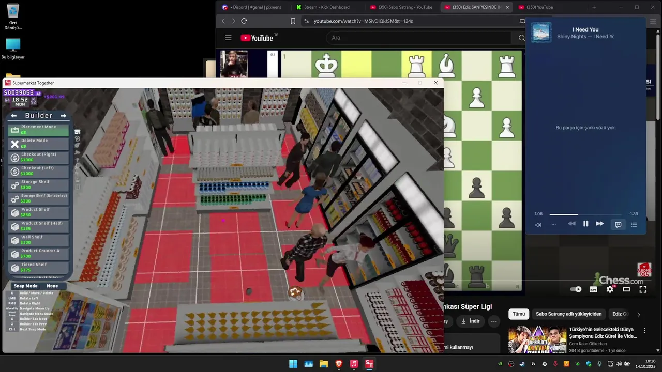This screenshot has width=662, height=372.
Task: Skip to next track in media player
Action: click(x=599, y=224)
